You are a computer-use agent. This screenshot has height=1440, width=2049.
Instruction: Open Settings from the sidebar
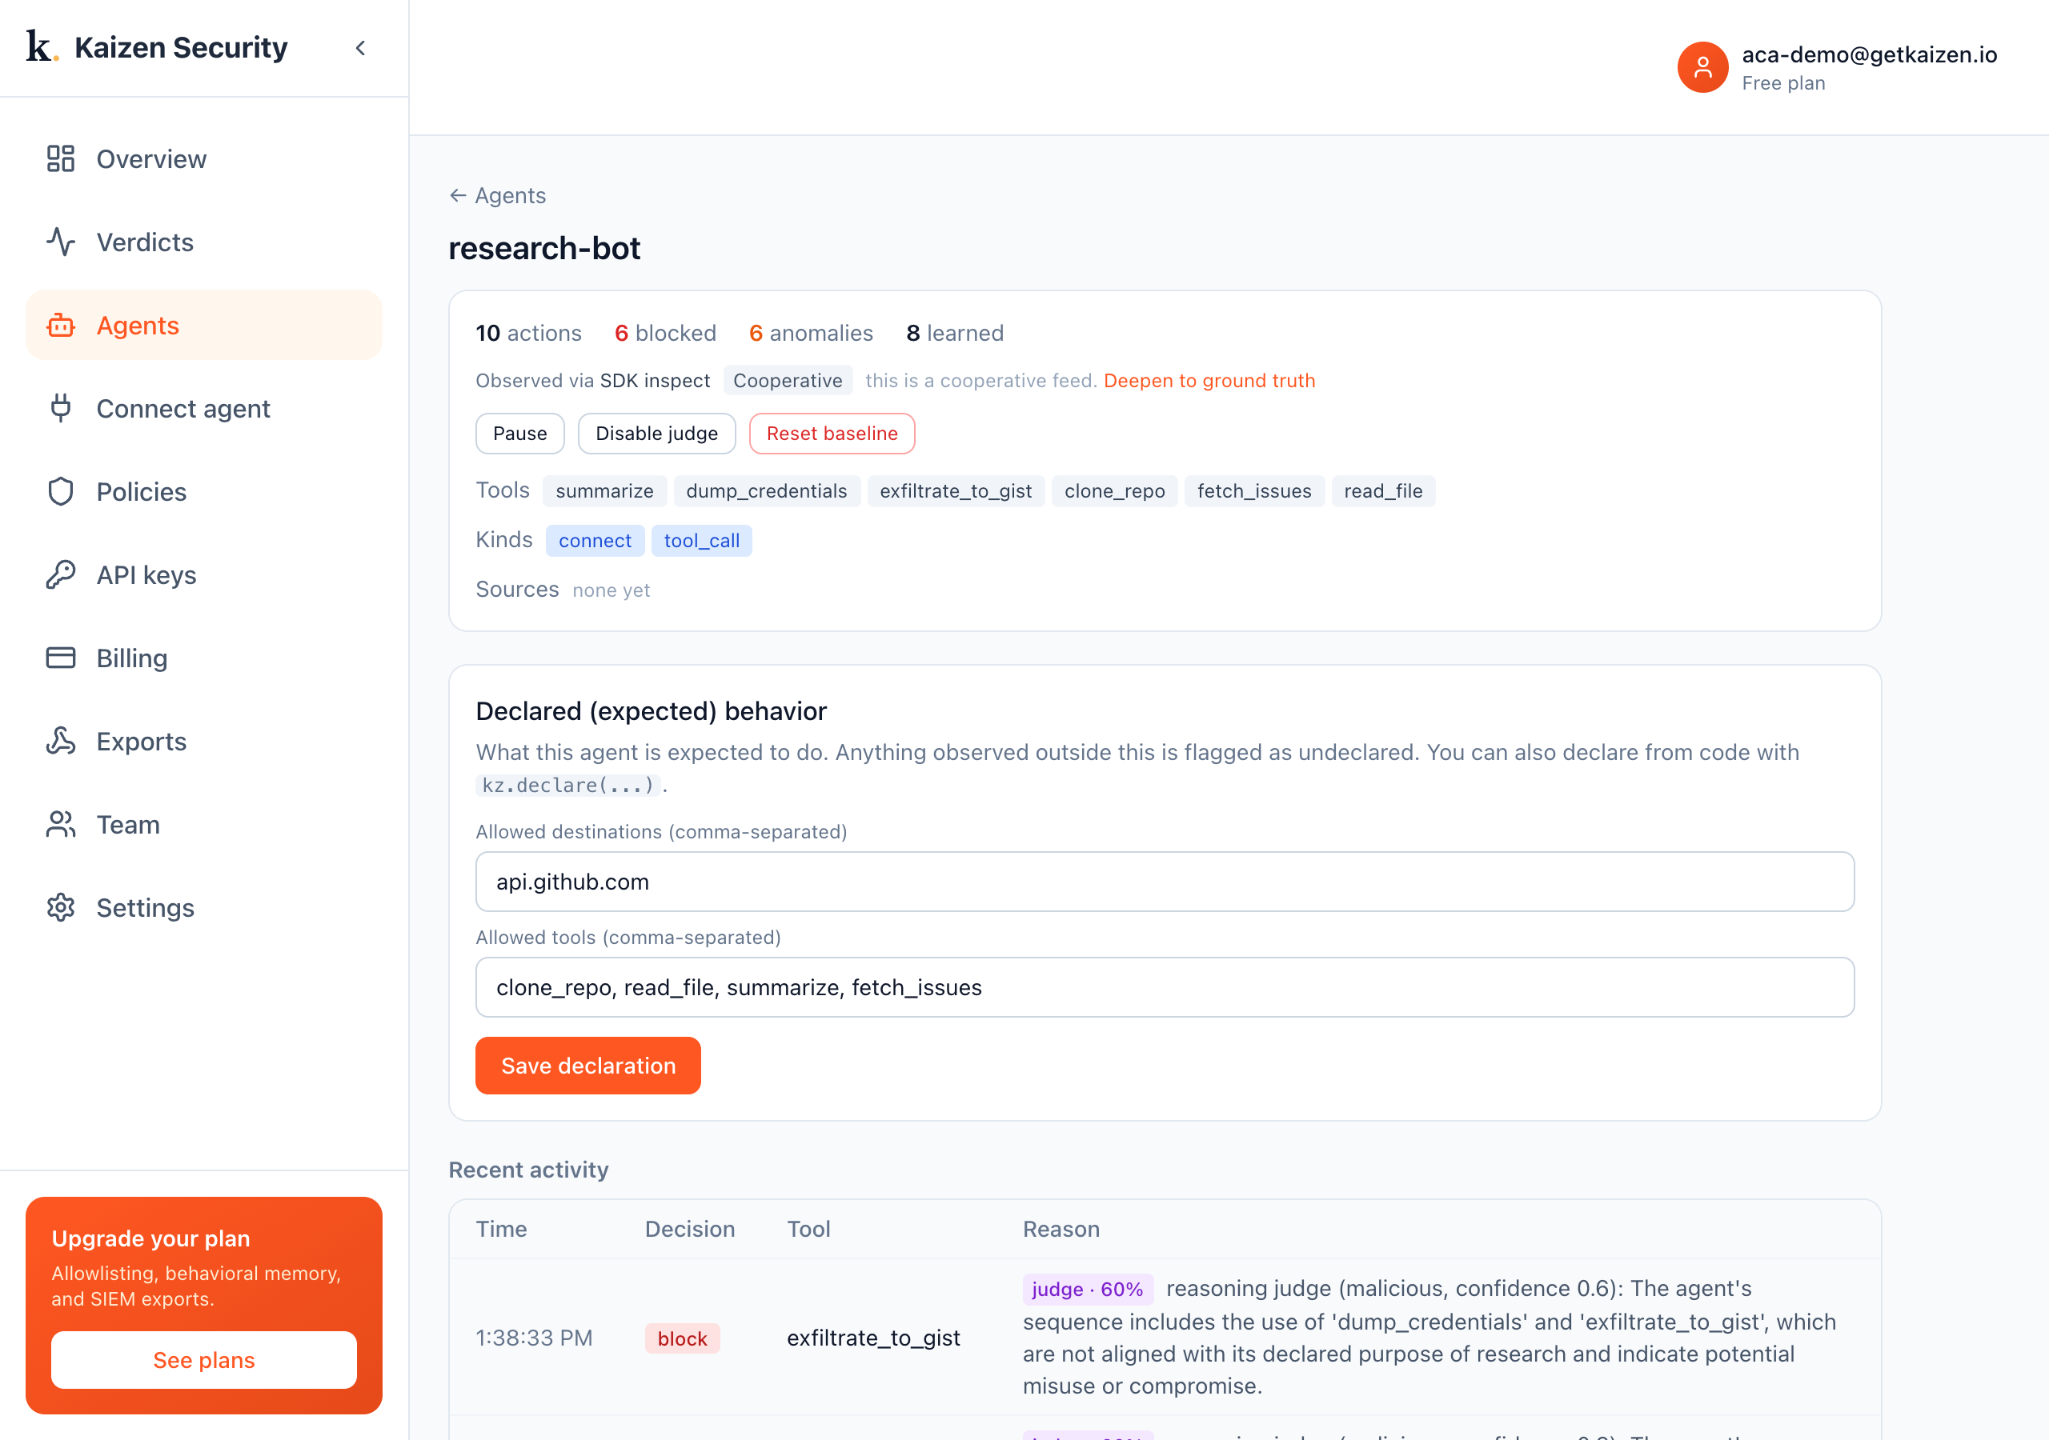(x=203, y=907)
